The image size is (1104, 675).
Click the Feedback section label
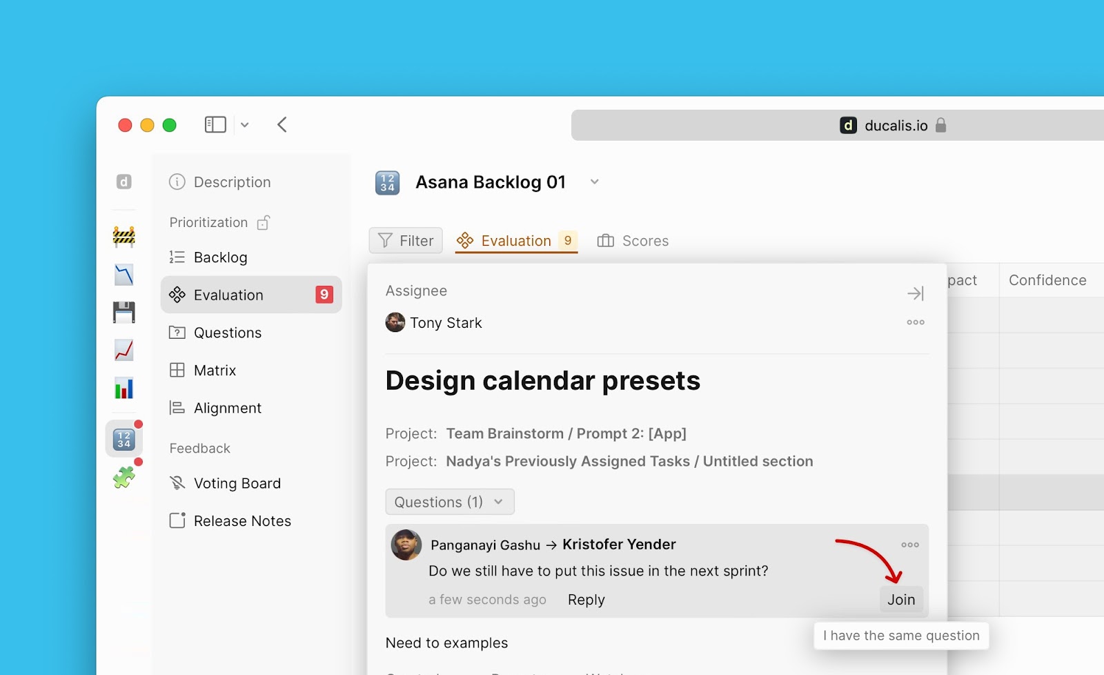(200, 449)
